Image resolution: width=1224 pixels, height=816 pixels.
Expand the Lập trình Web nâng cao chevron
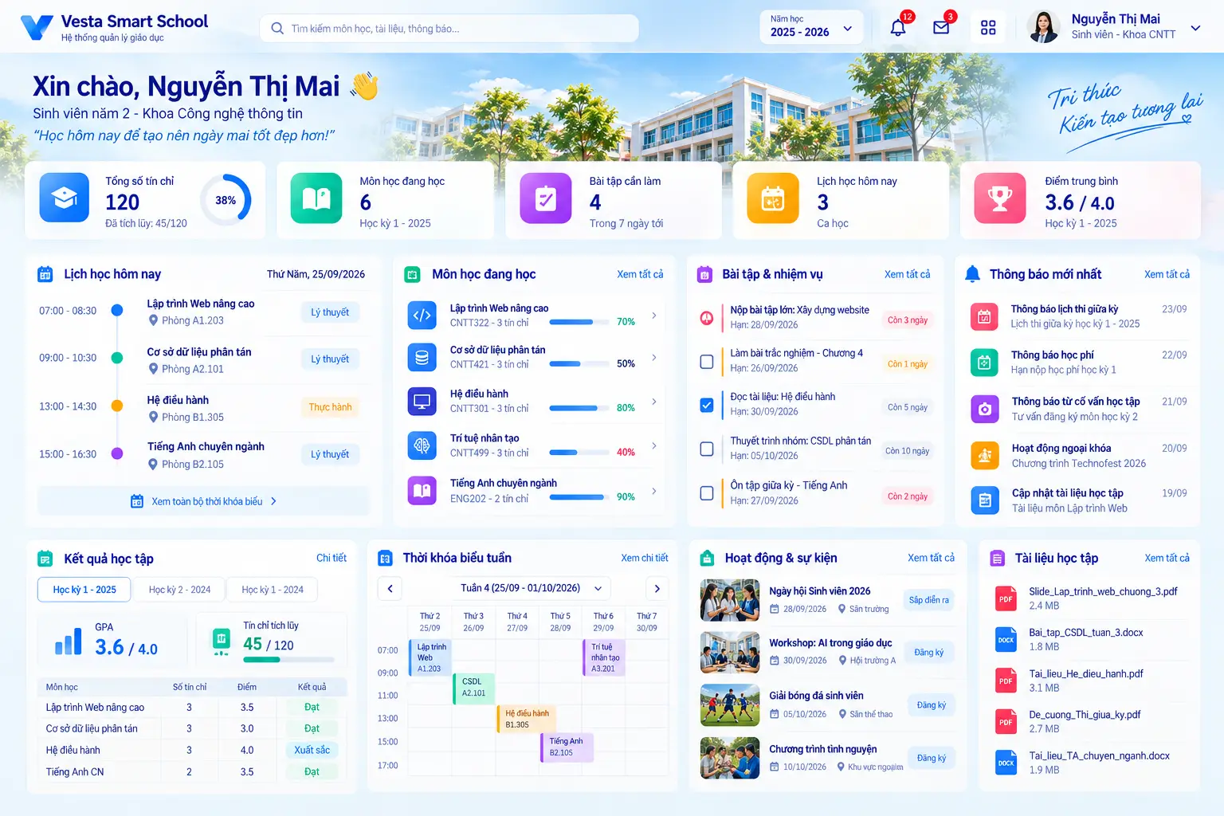coord(654,316)
